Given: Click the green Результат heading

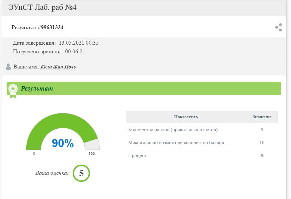Looking at the screenshot, I should point(37,88).
